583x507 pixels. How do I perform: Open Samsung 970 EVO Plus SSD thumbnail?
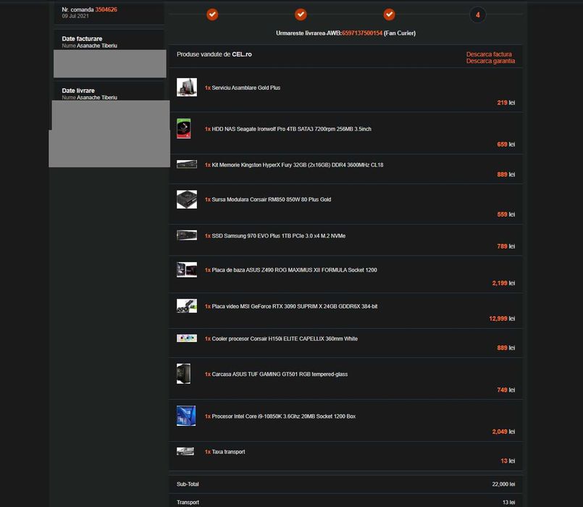pyautogui.click(x=187, y=235)
